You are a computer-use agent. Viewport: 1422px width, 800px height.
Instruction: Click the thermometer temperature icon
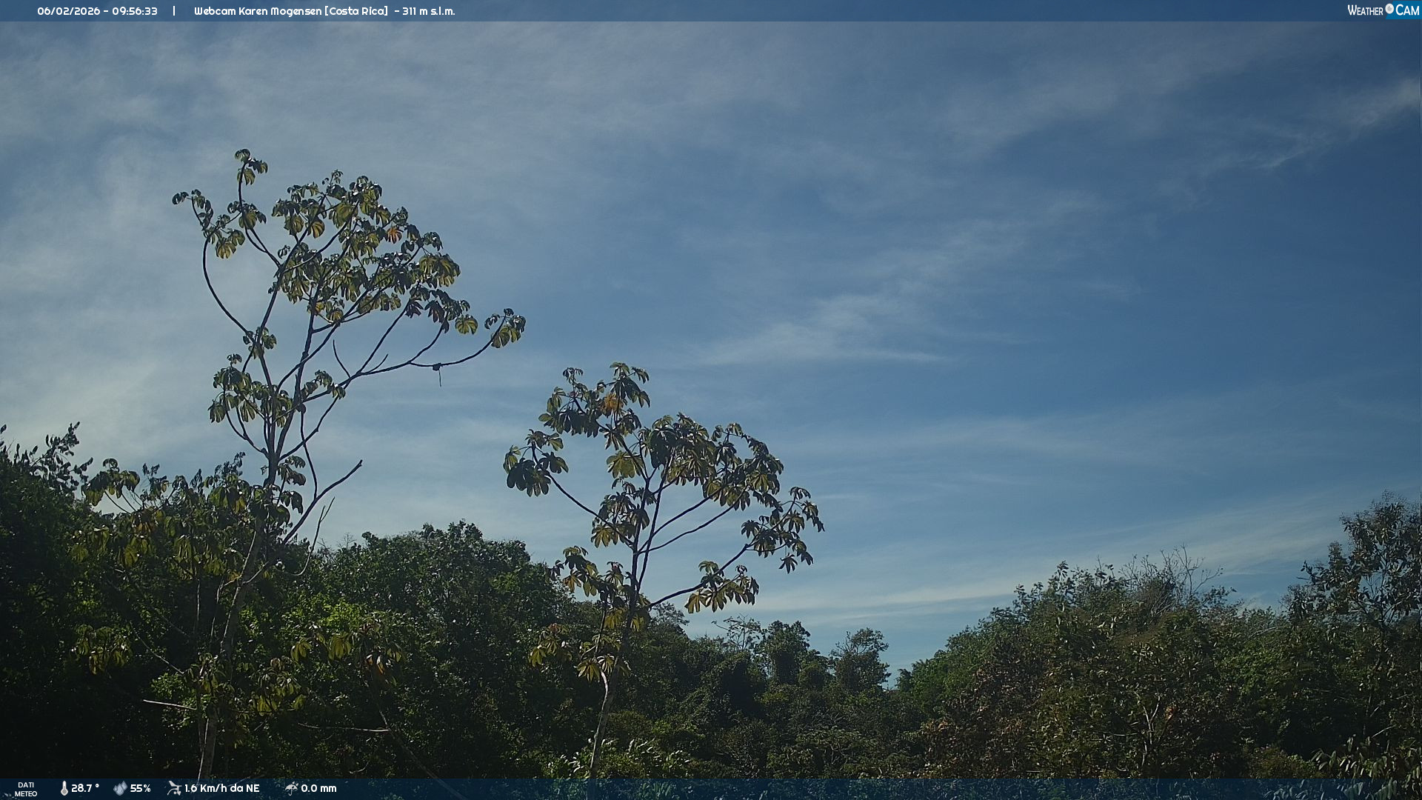click(64, 788)
